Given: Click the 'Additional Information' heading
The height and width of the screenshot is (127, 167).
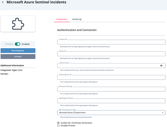Looking at the screenshot, I should tap(12, 65).
